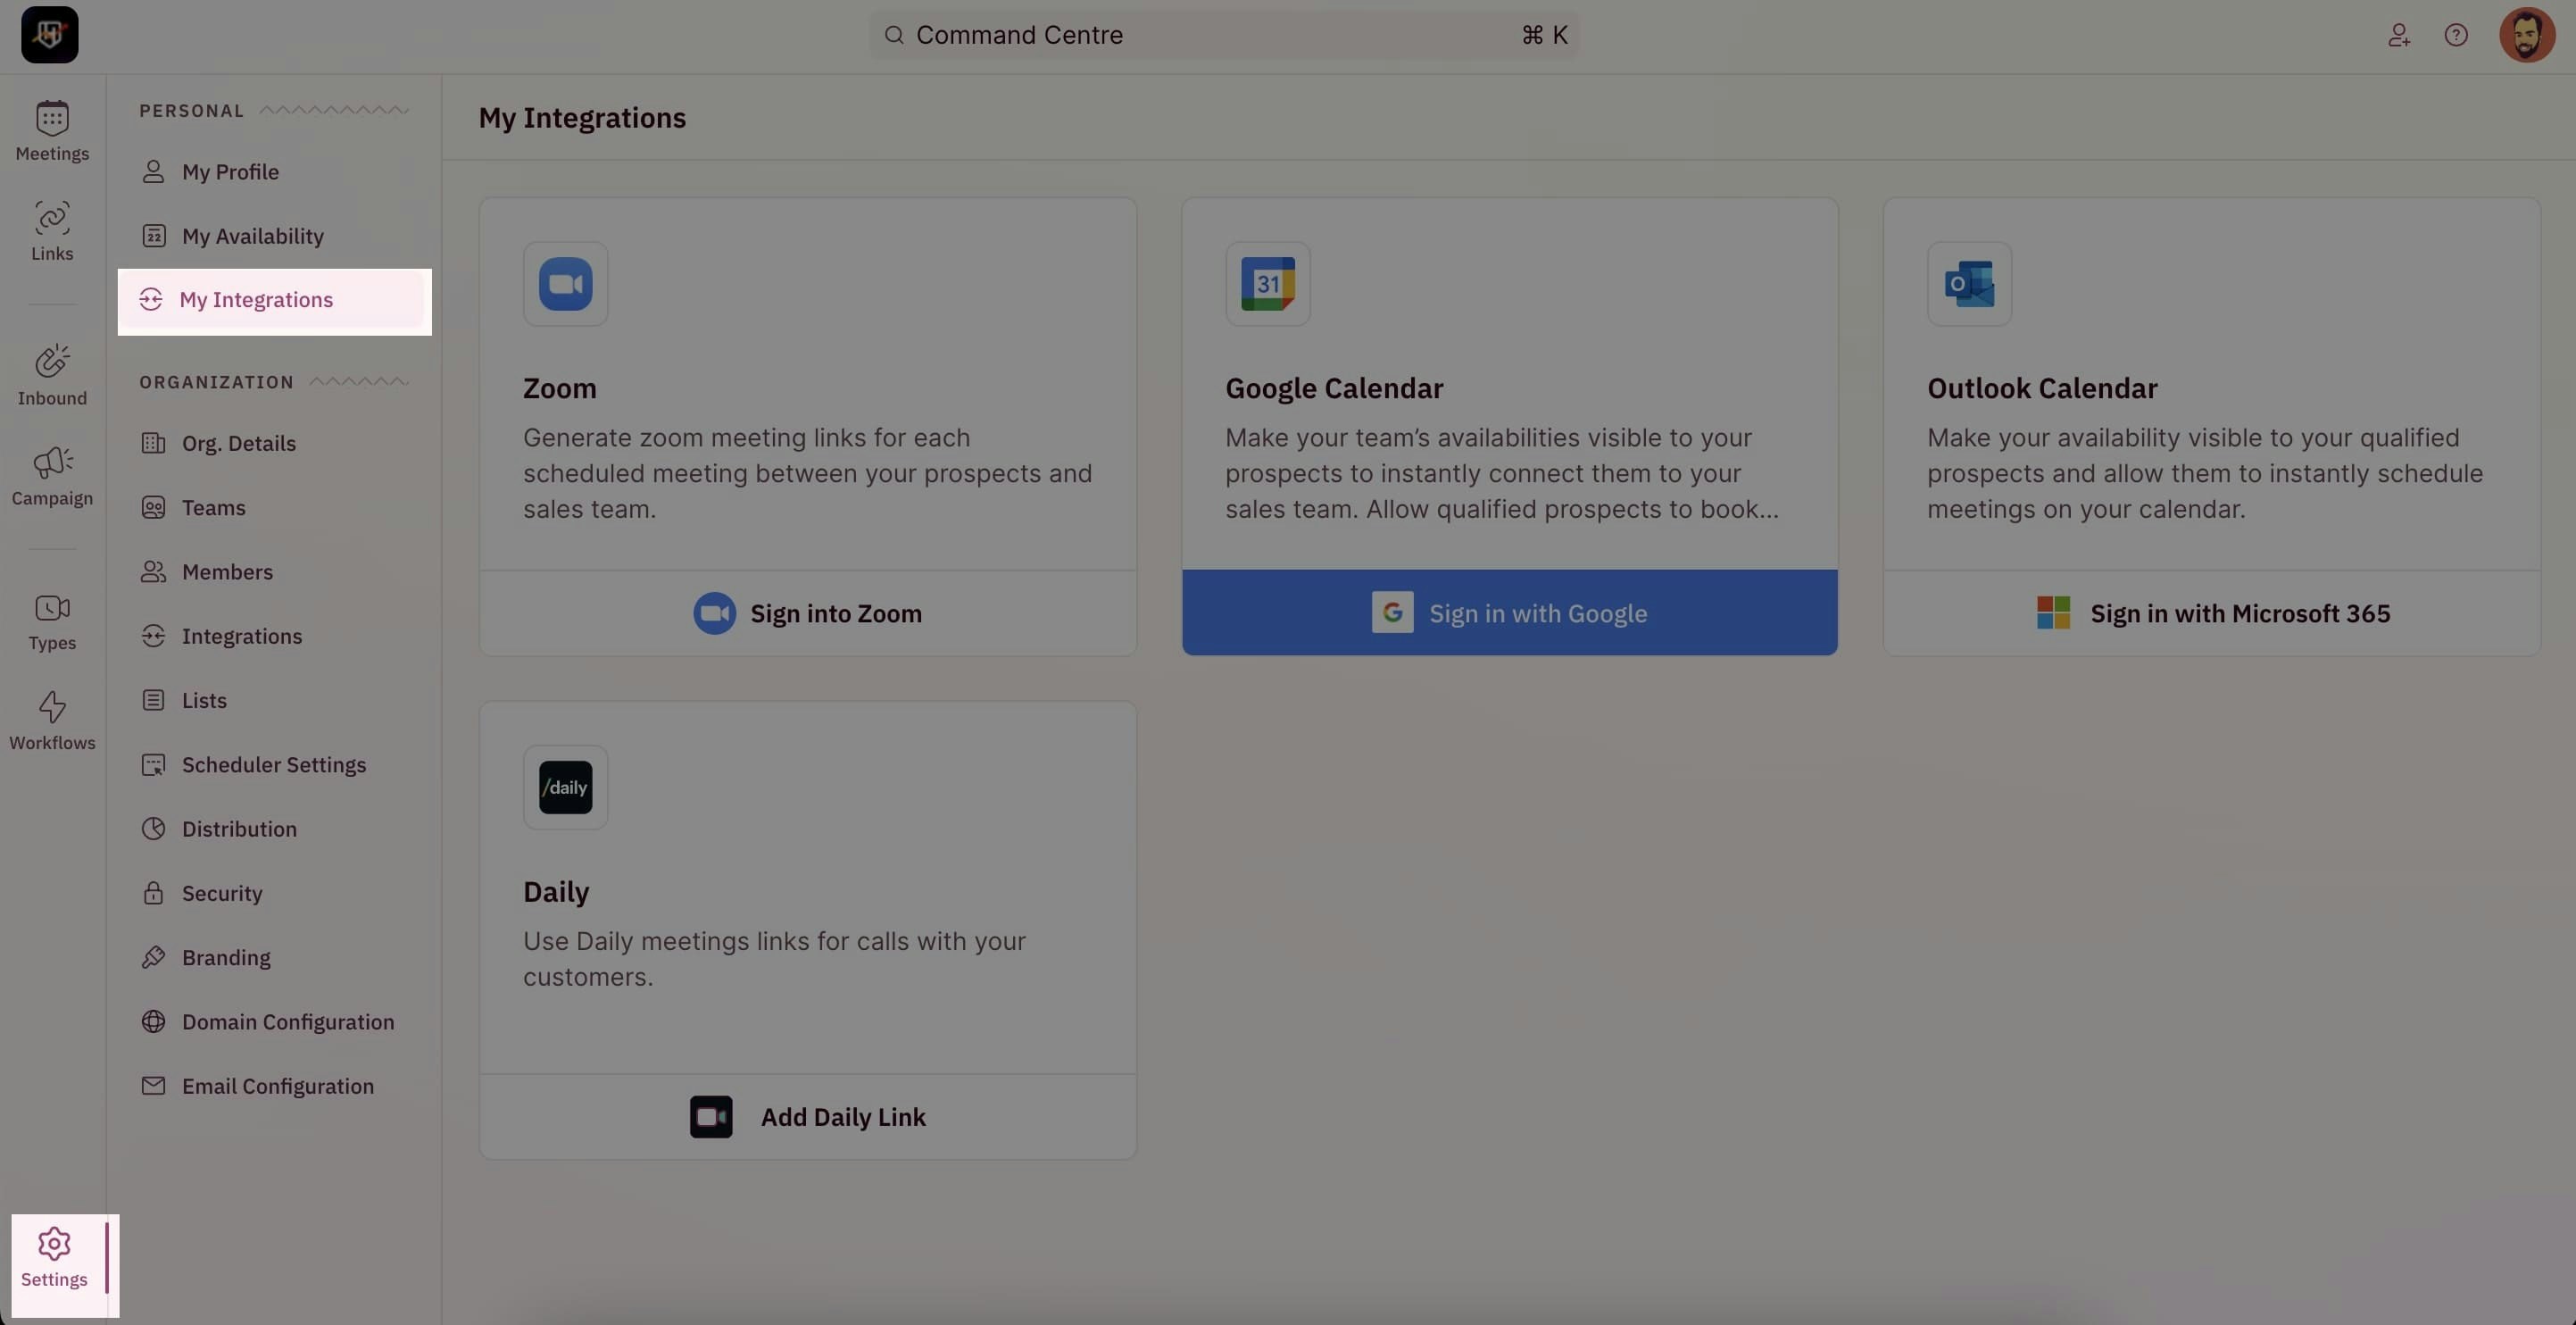
Task: Click the Daily card title
Action: [x=556, y=892]
